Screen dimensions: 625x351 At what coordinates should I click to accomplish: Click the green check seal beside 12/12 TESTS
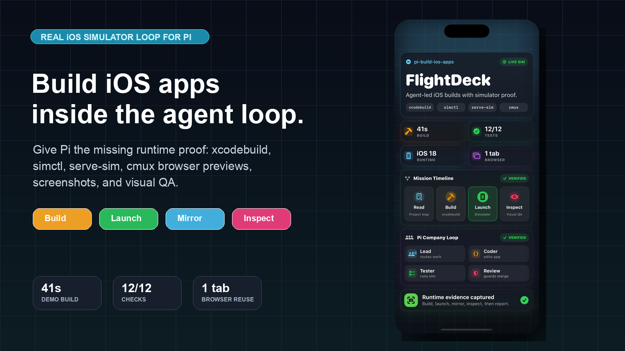point(477,131)
